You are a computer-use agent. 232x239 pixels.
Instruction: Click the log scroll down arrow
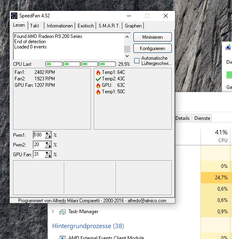(x=127, y=56)
